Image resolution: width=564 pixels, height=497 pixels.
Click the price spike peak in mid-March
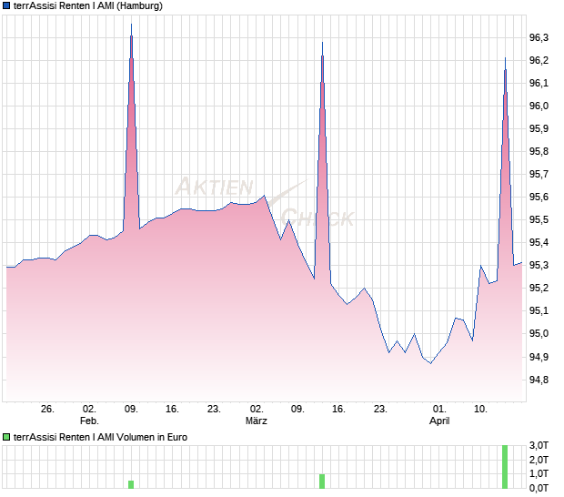coord(322,43)
